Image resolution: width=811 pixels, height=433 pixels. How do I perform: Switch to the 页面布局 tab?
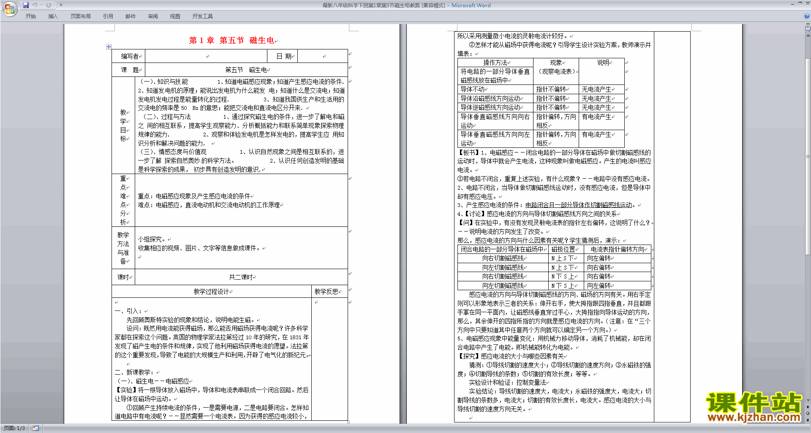click(81, 16)
